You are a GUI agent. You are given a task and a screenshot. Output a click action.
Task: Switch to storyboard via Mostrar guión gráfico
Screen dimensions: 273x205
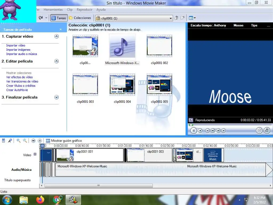click(x=64, y=140)
